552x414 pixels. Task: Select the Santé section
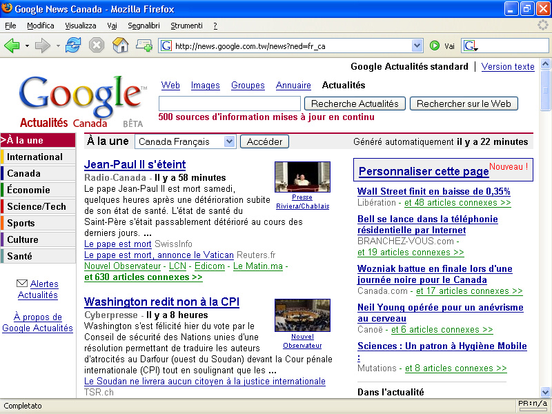(x=38, y=256)
